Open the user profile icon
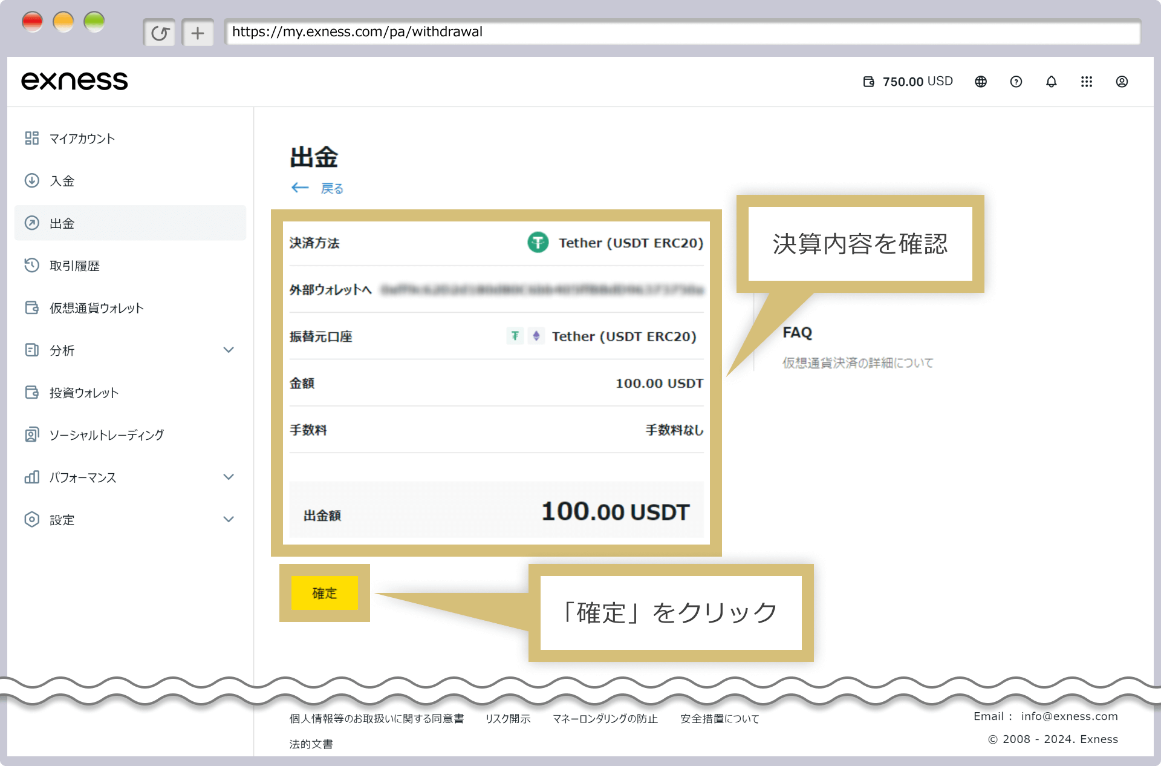This screenshot has width=1161, height=766. (x=1122, y=82)
